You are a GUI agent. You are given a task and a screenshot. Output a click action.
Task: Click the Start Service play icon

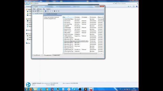click(x=50, y=11)
